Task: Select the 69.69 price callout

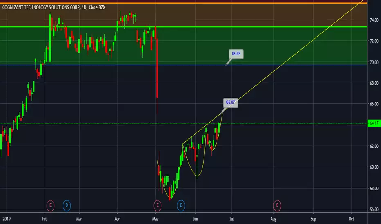Action: pyautogui.click(x=236, y=54)
